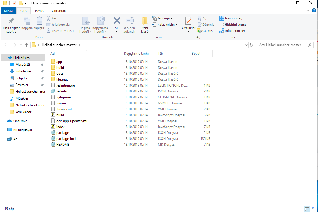This screenshot has width=318, height=212.
Task: Select Hızlı erişim in the sidebar
Action: (23, 58)
